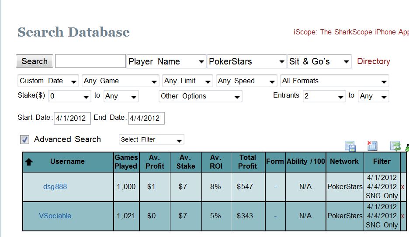Click the clear table icon

click(372, 146)
